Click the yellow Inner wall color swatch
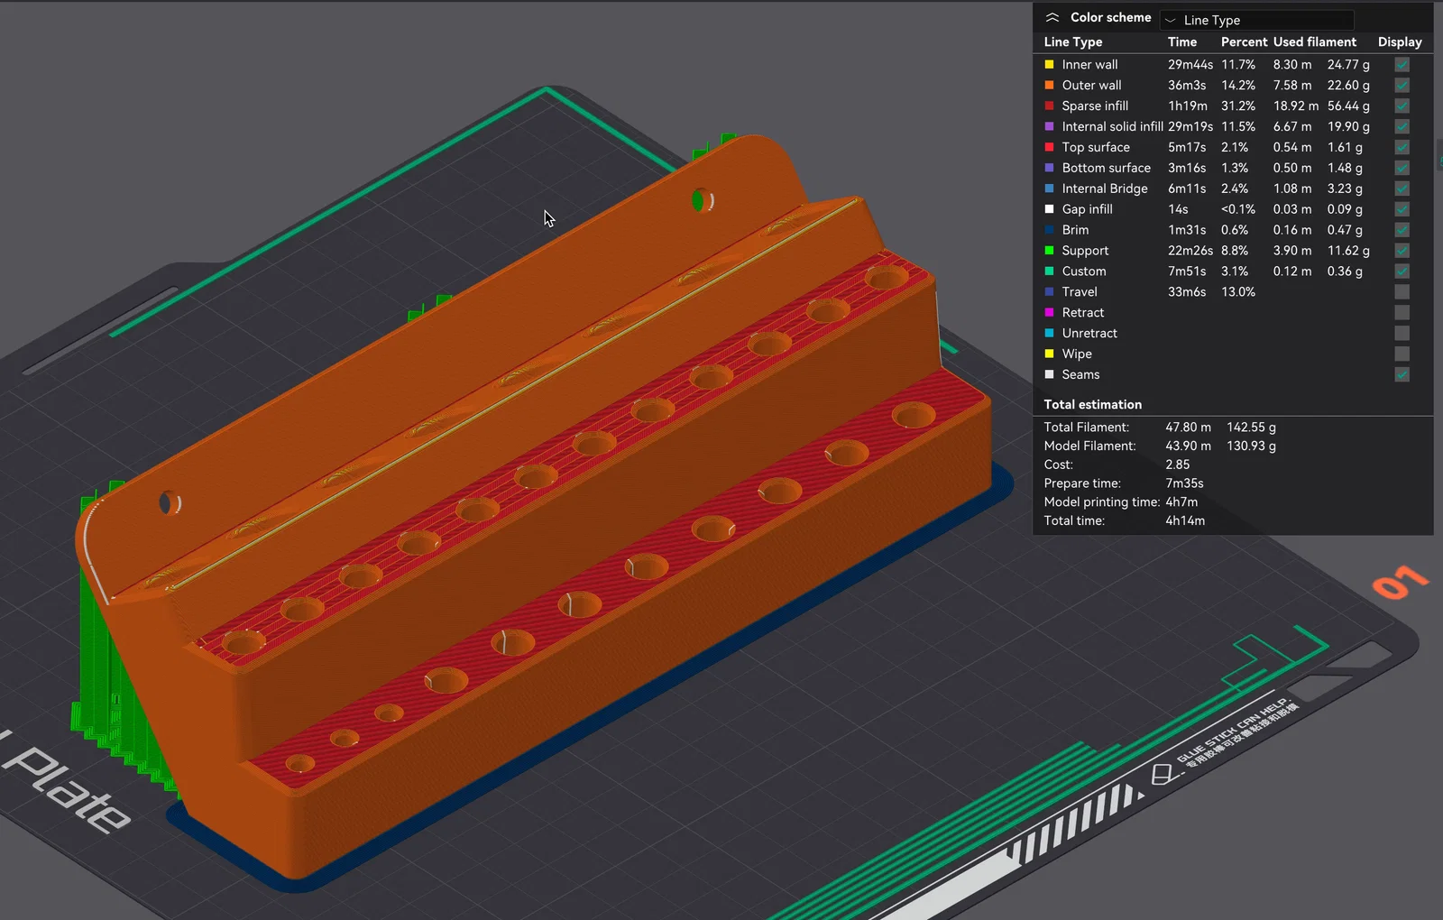The height and width of the screenshot is (920, 1443). 1049,65
